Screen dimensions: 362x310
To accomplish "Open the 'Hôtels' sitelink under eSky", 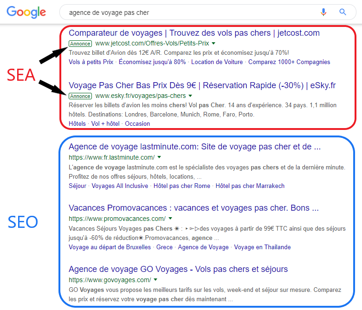I will click(77, 124).
